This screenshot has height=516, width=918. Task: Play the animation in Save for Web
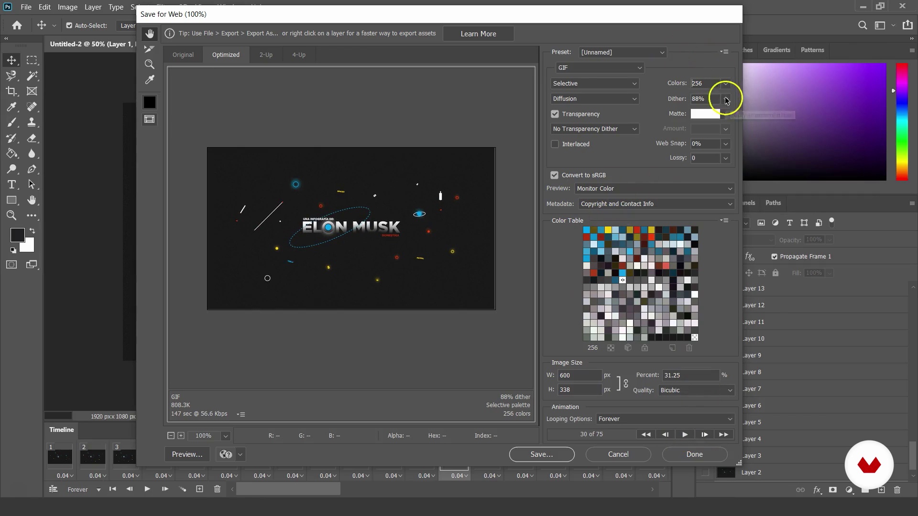685,434
